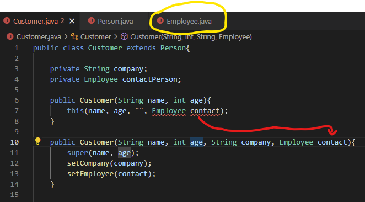This screenshot has width=365, height=202.
Task: Click the underlined 'Employee' error on line 7
Action: point(169,111)
